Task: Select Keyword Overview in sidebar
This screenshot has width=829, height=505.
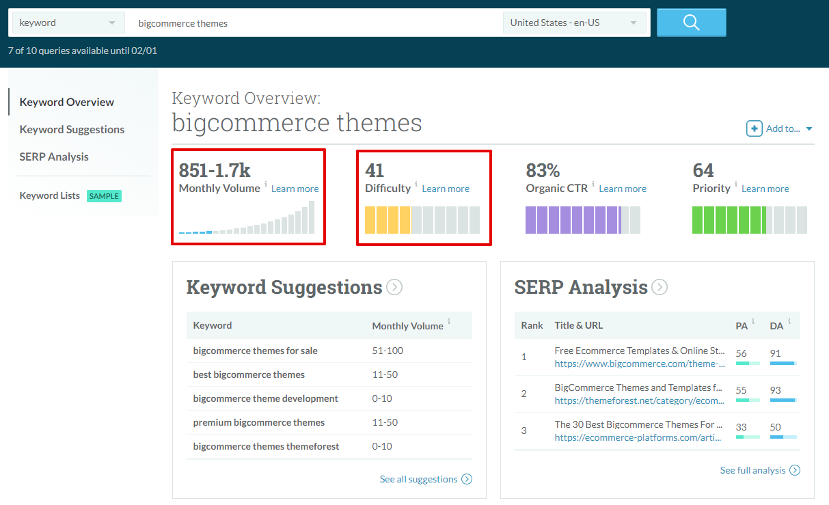Action: click(x=67, y=102)
